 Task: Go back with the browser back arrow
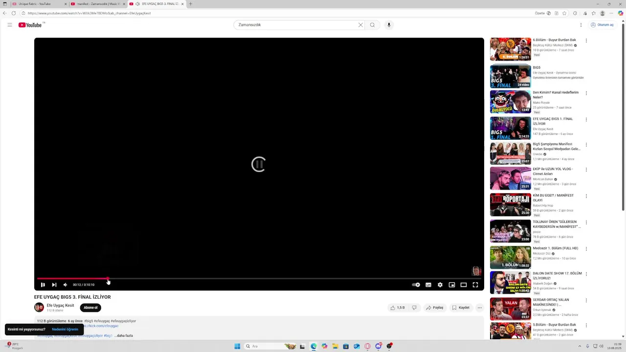(4, 13)
